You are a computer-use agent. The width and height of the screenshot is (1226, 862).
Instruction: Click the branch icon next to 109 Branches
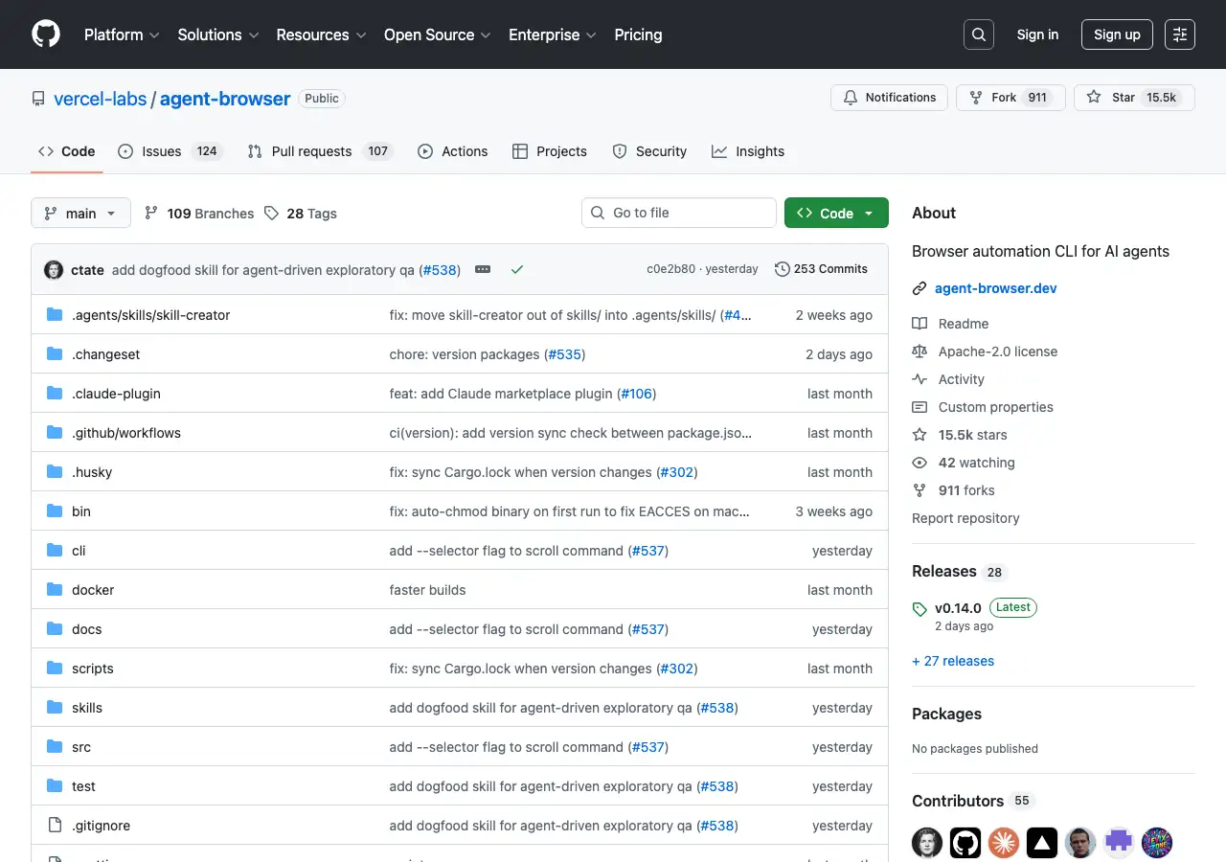click(x=151, y=213)
